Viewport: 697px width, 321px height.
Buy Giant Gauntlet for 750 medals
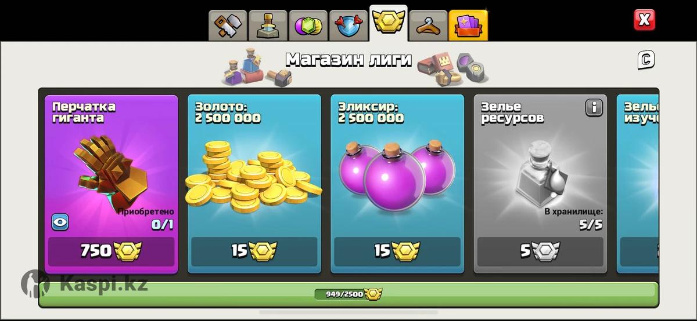(x=111, y=251)
